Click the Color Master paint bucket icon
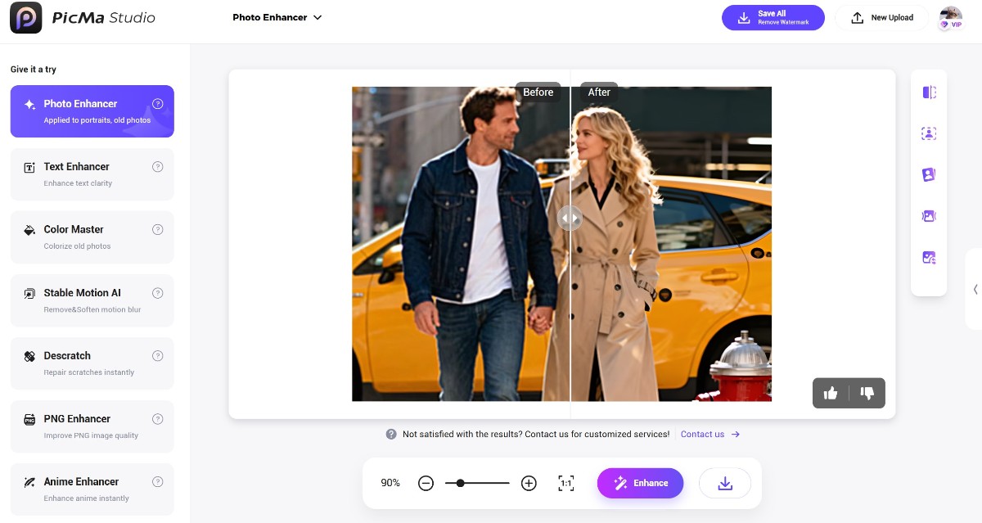Image resolution: width=982 pixels, height=523 pixels. click(x=29, y=230)
